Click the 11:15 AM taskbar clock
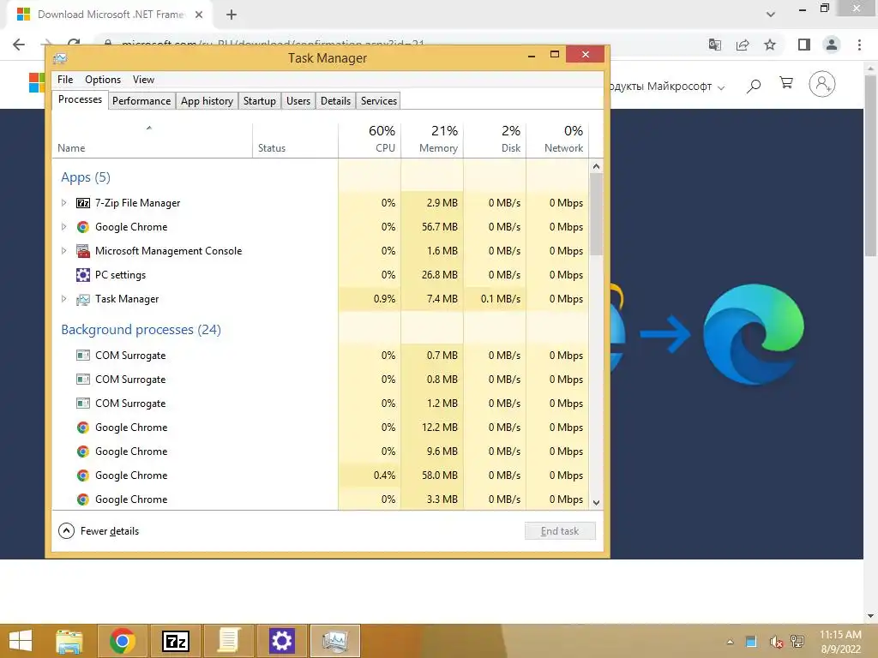The image size is (878, 658). point(840,635)
